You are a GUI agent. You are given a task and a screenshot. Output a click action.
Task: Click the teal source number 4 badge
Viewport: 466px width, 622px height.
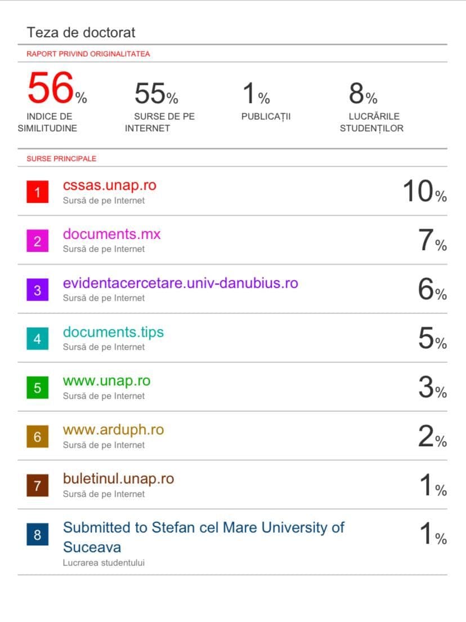37,339
